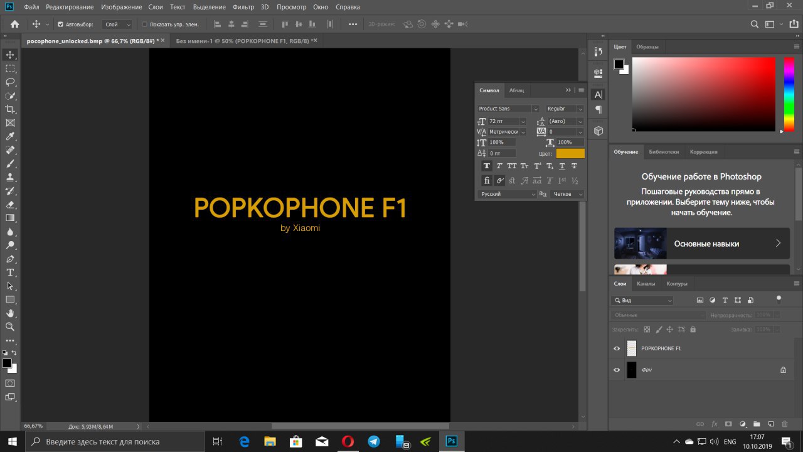Open the Файл menu

[32, 7]
